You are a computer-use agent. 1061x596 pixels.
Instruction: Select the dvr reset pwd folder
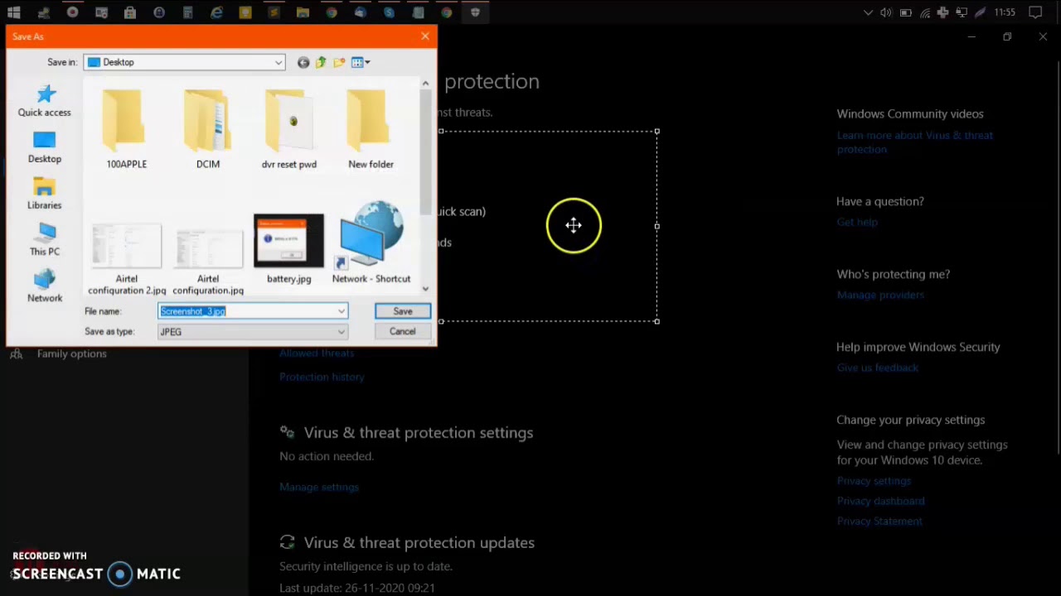click(x=289, y=129)
